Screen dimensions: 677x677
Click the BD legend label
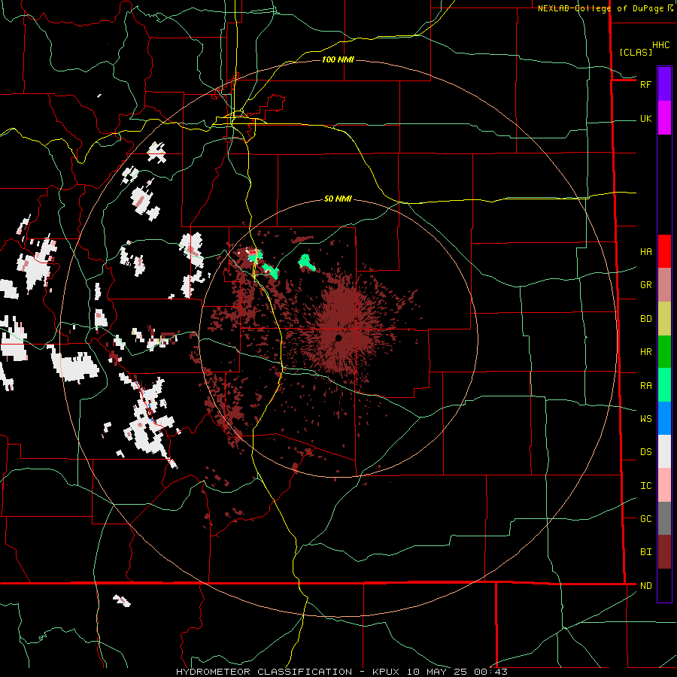click(645, 319)
